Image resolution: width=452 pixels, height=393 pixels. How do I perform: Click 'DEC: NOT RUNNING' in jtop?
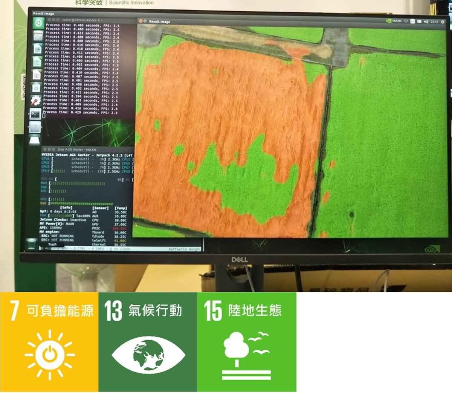pos(57,240)
